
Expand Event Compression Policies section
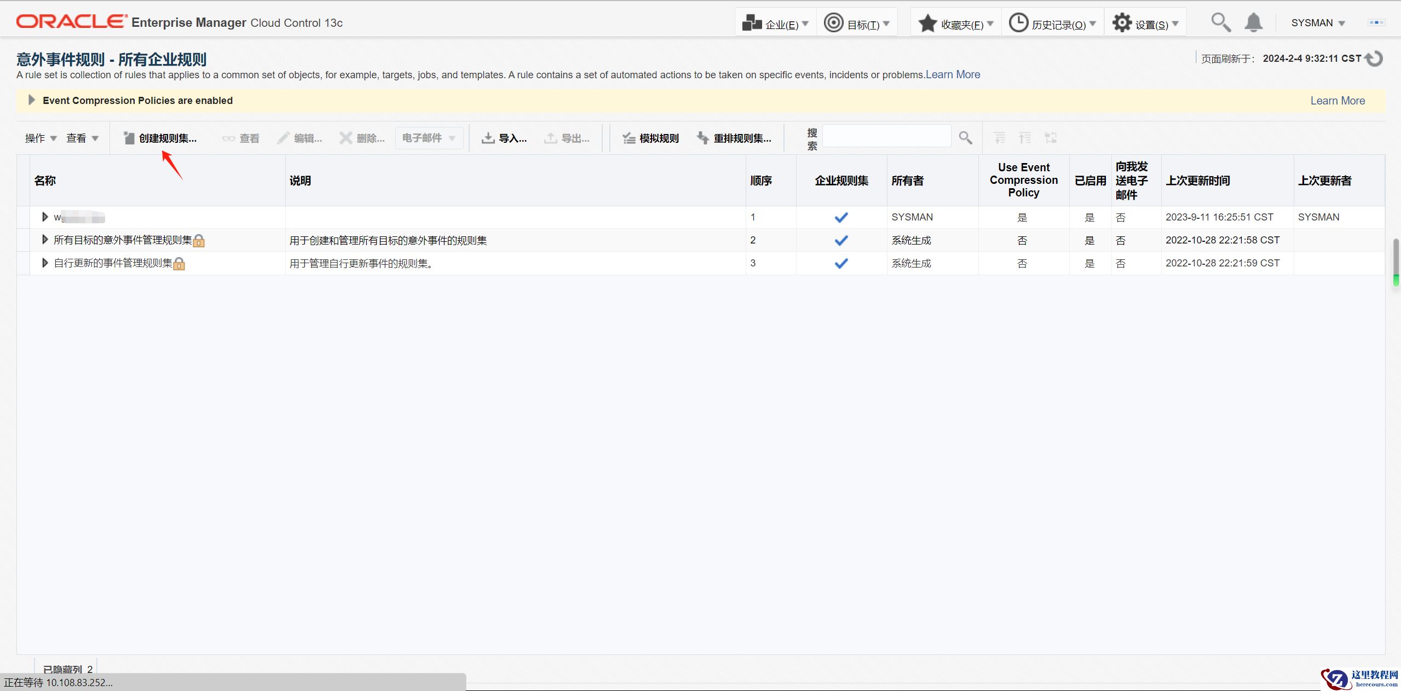click(31, 100)
